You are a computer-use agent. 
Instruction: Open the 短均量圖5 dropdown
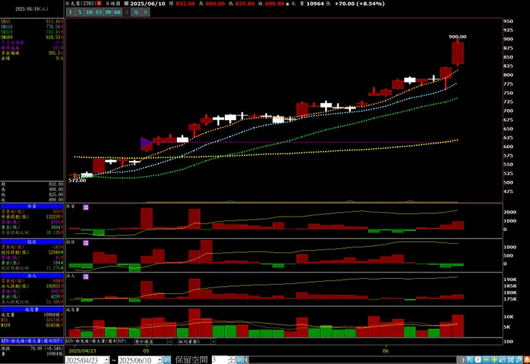(x=213, y=341)
